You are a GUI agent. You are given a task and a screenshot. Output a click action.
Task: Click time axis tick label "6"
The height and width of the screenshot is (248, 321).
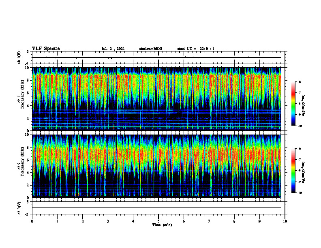(x=184, y=221)
